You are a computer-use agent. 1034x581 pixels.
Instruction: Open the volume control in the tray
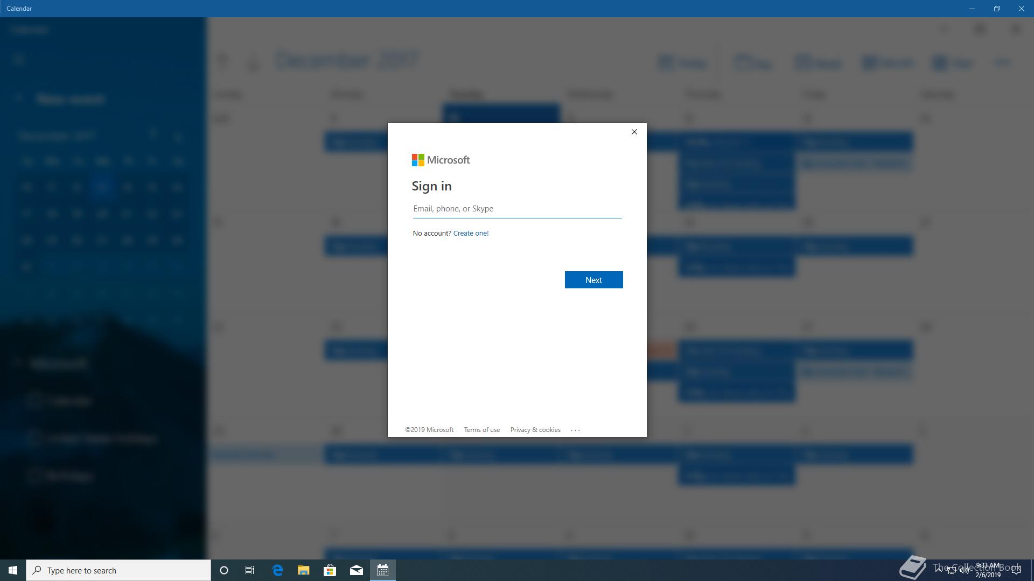pyautogui.click(x=964, y=570)
